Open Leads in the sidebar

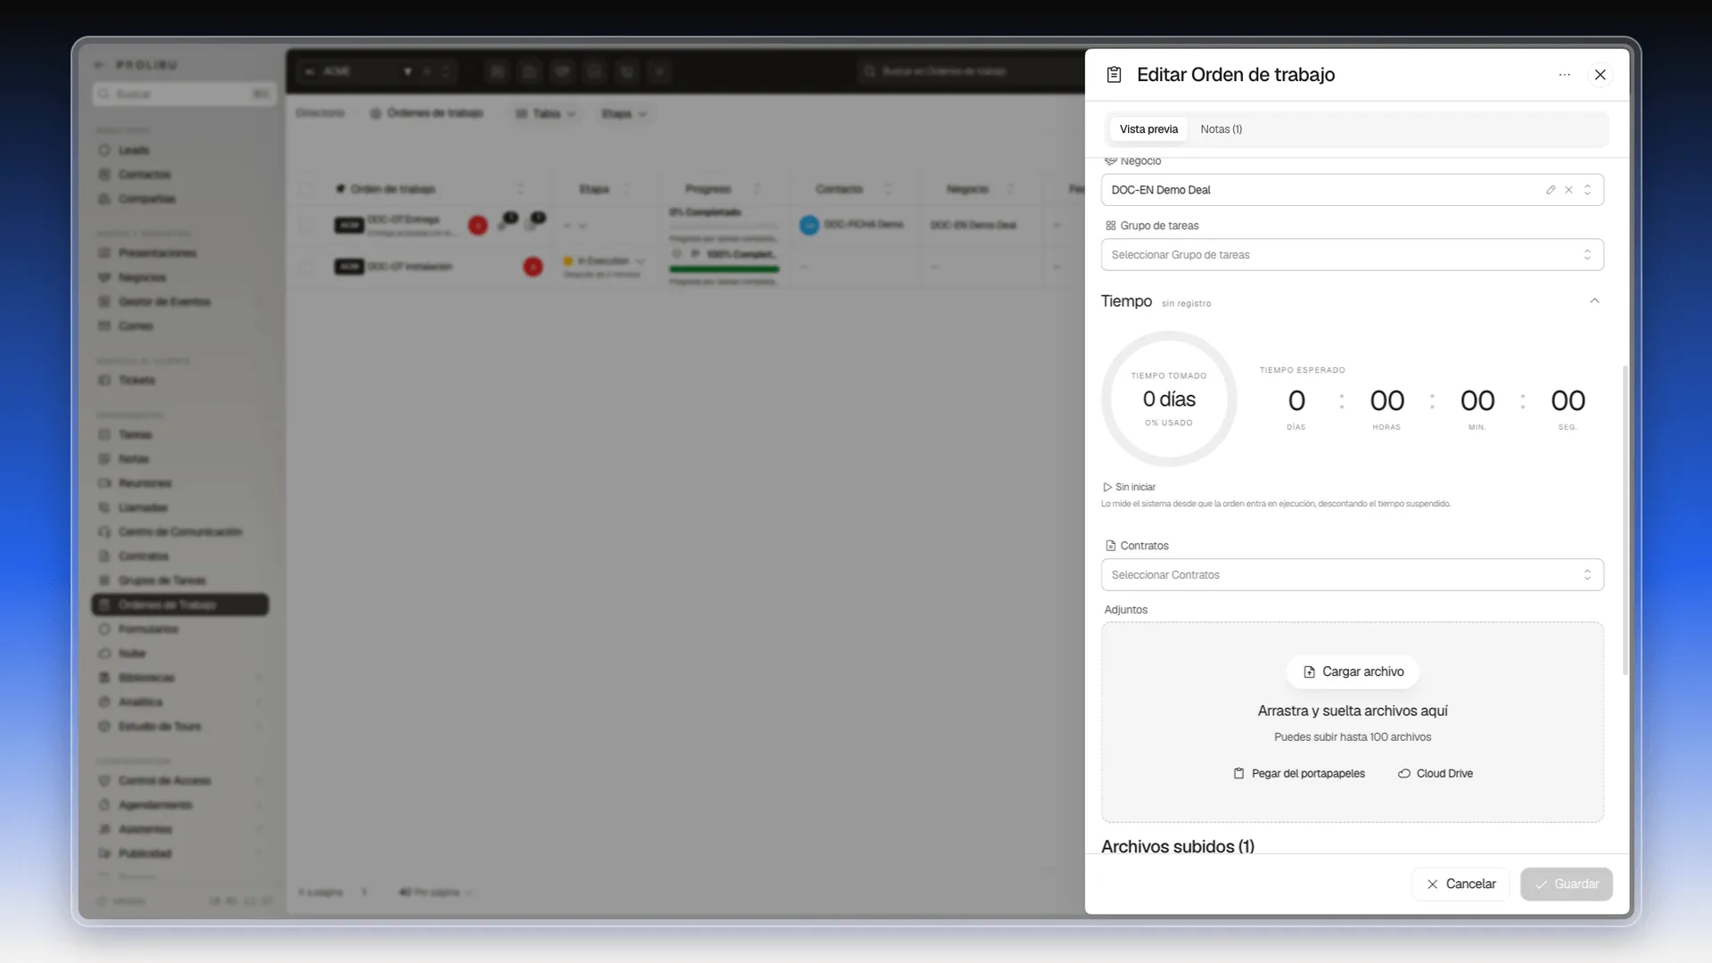point(134,151)
